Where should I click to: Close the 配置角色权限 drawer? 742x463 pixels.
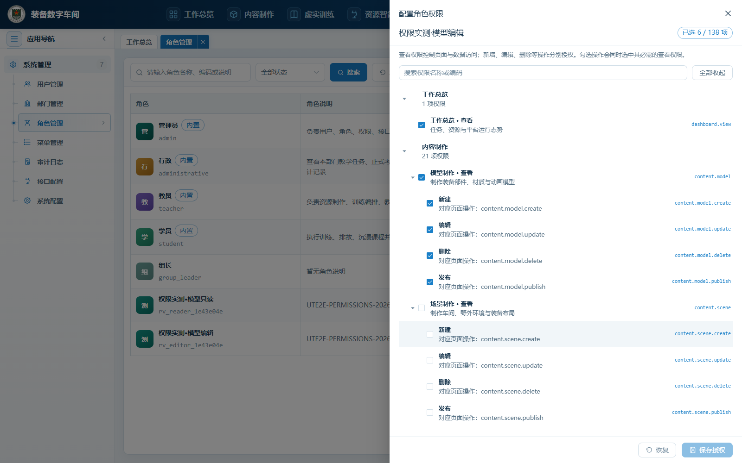click(x=728, y=13)
